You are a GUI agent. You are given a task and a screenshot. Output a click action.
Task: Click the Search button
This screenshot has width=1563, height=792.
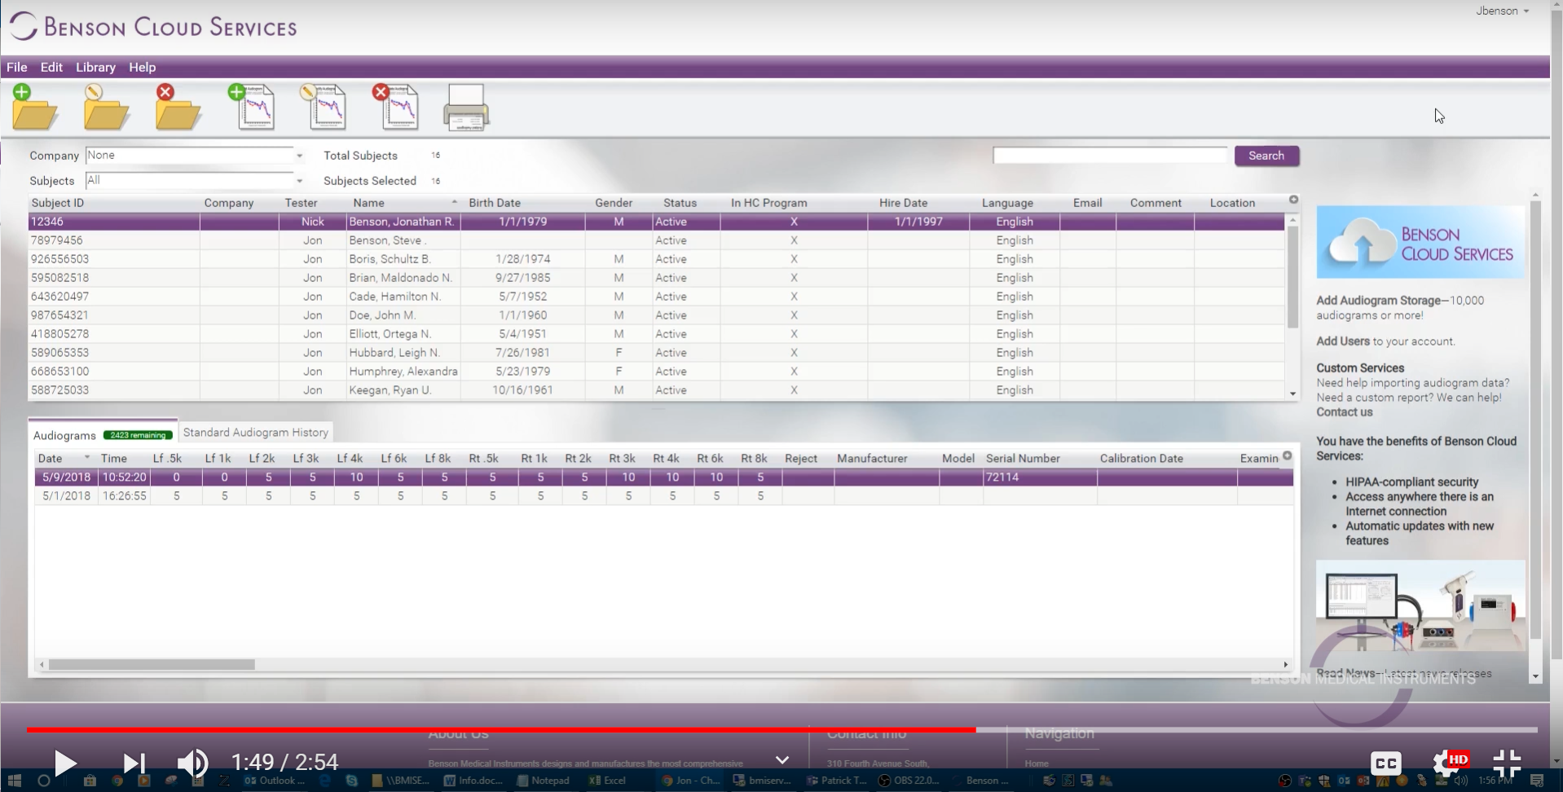point(1266,156)
